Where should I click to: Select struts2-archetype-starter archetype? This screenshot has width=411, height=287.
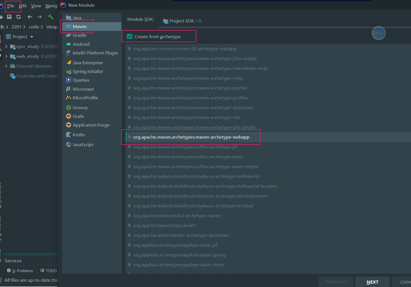click(x=177, y=215)
